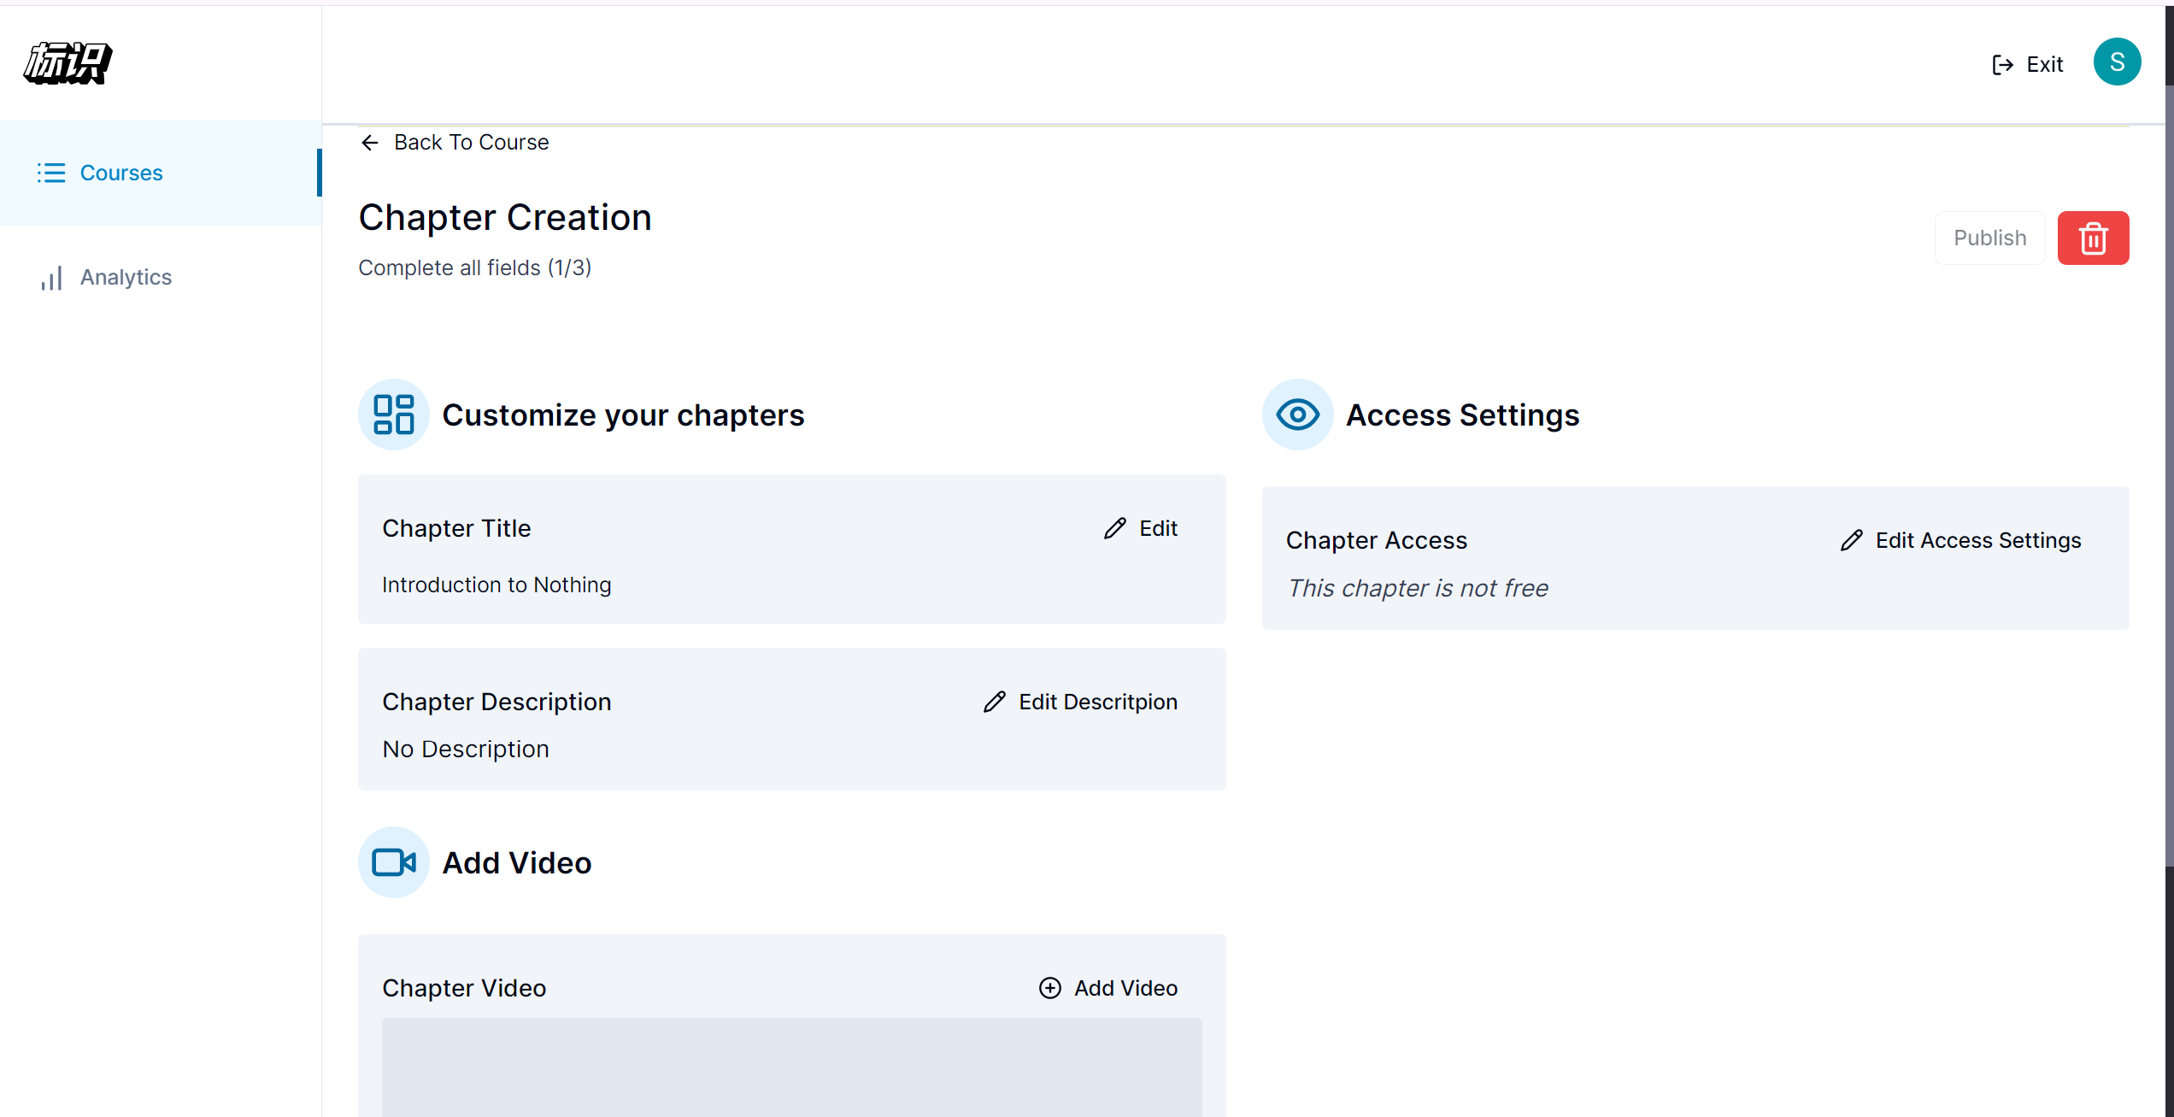Click the logo in the top-left corner
This screenshot has height=1117, width=2174.
click(x=68, y=63)
